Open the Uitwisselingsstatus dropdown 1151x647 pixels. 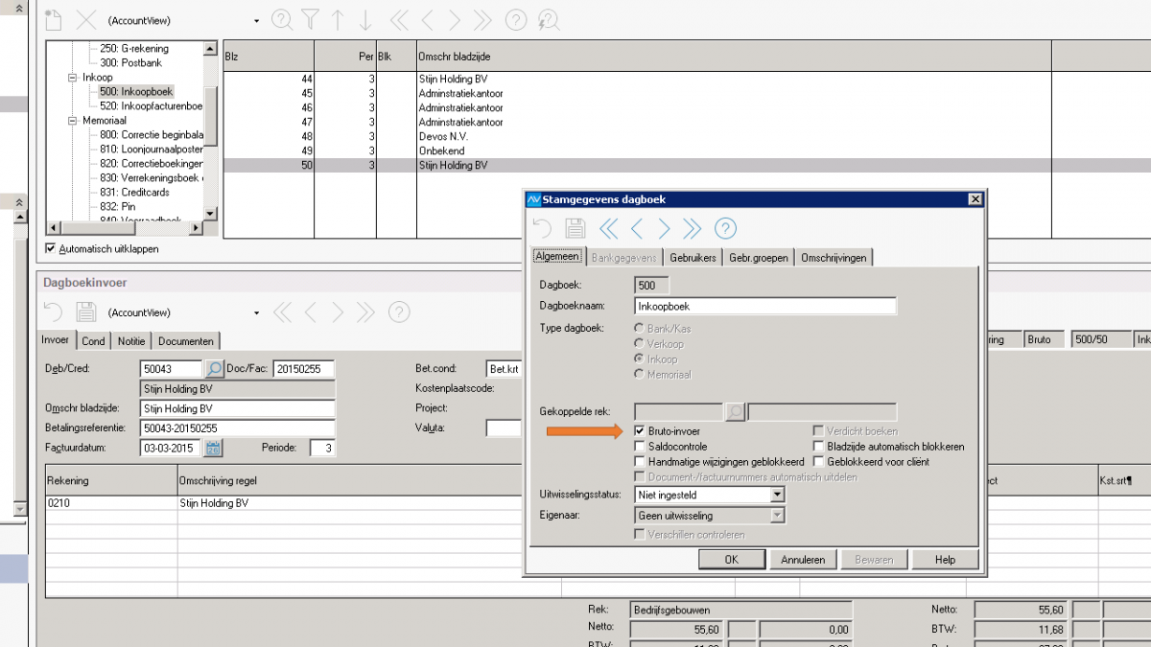(x=777, y=495)
